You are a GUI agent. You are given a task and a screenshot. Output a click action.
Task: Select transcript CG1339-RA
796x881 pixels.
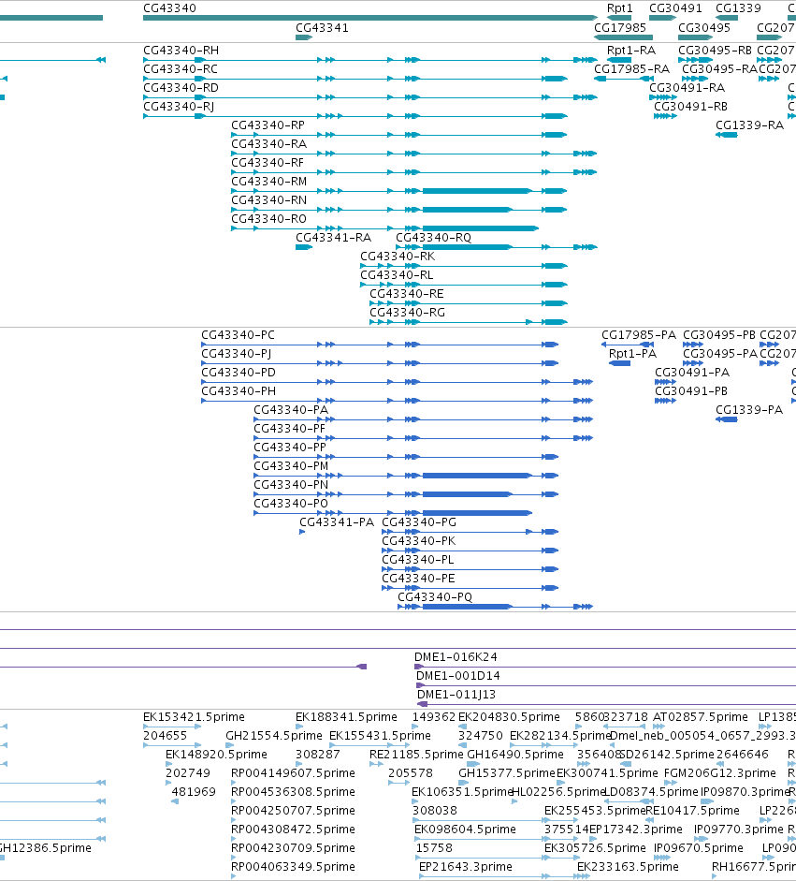click(749, 125)
